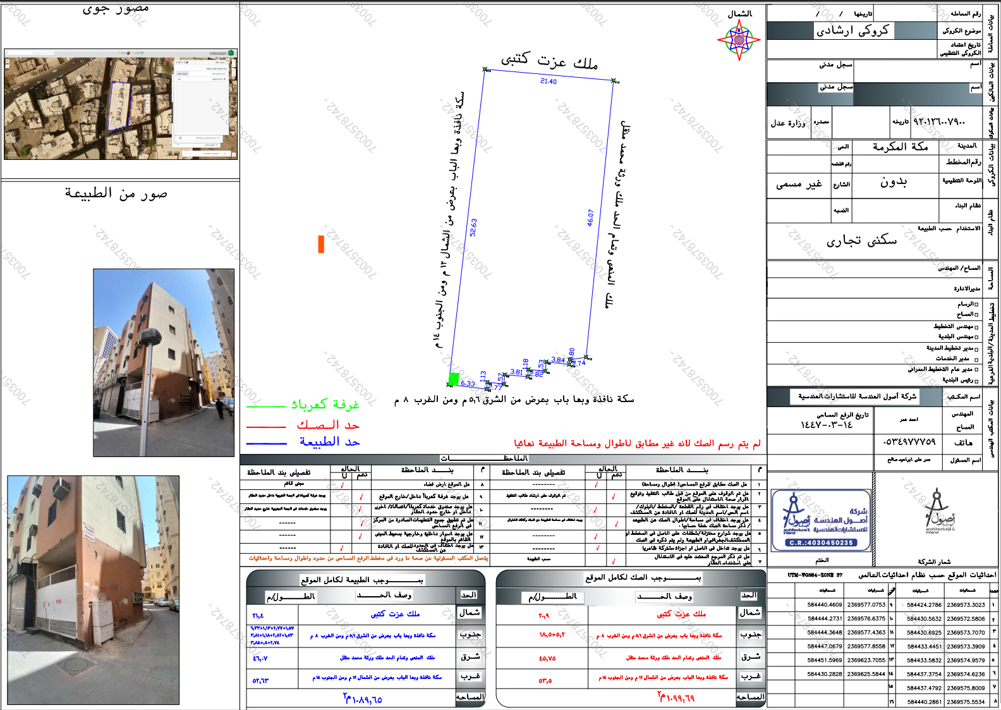Screen dimensions: 1001x710
Task: Click the field-measured area value ١٠٨٩,٦٥ م٢
Action: [362, 699]
